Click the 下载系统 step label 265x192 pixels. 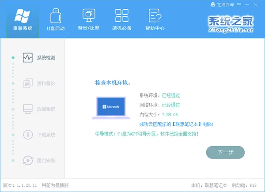point(46,135)
